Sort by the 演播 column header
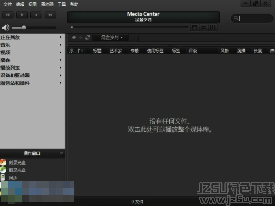The height and width of the screenshot is (206, 275). coord(241,51)
